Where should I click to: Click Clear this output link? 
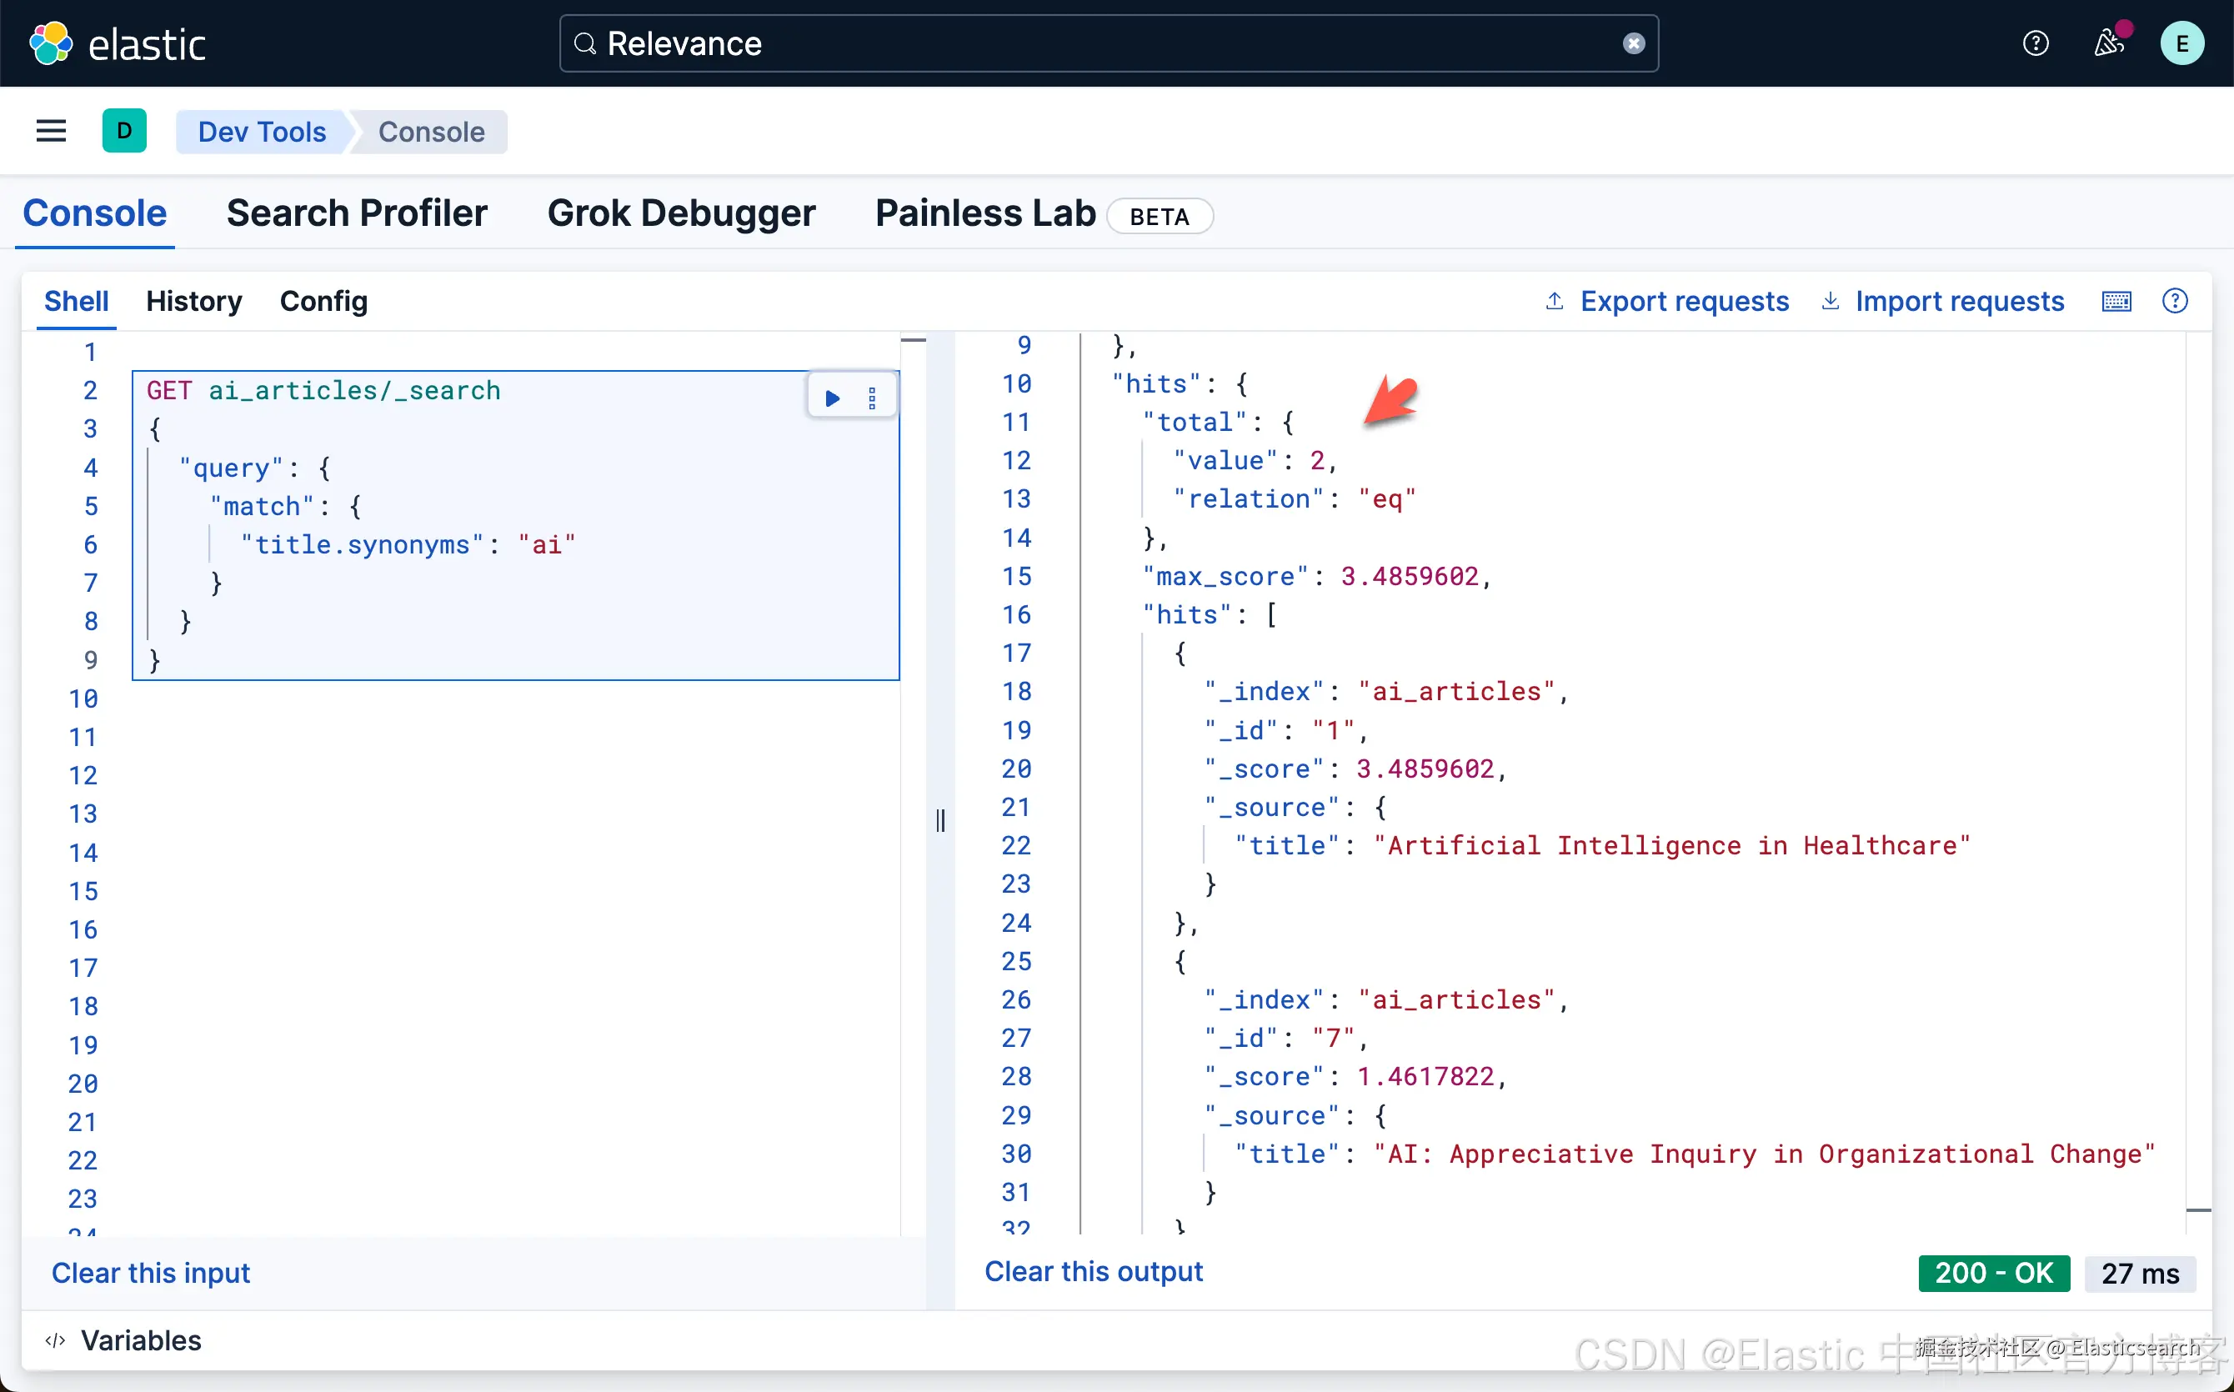(1093, 1271)
